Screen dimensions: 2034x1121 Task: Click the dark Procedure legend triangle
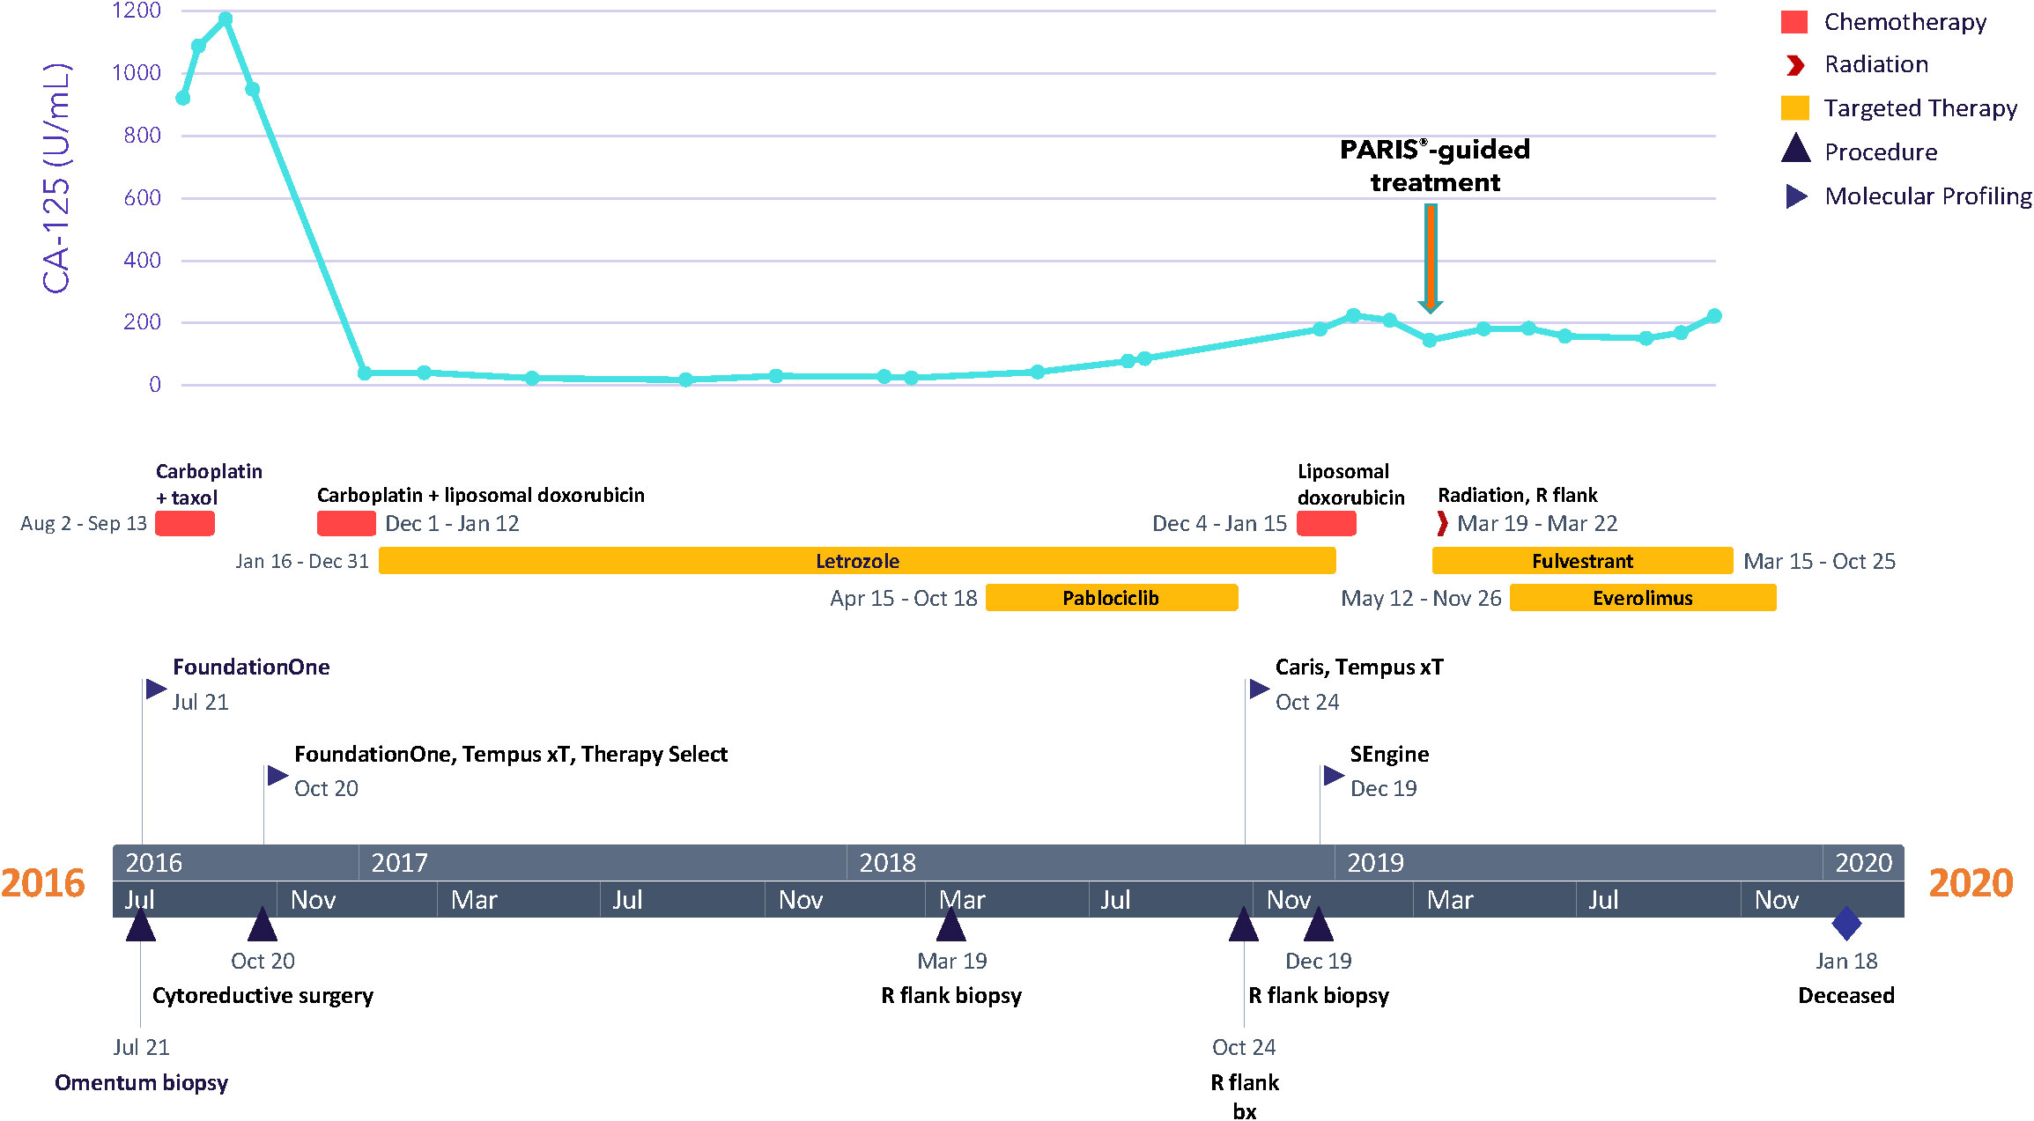1795,148
